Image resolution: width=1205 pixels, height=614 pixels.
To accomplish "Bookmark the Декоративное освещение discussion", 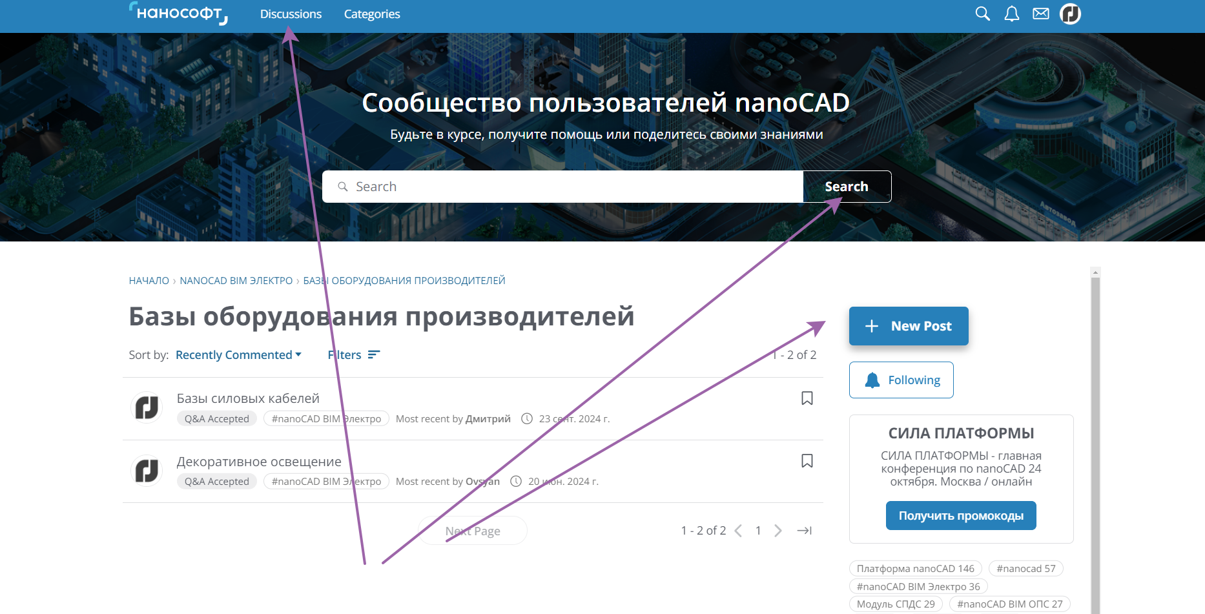I will 807,461.
